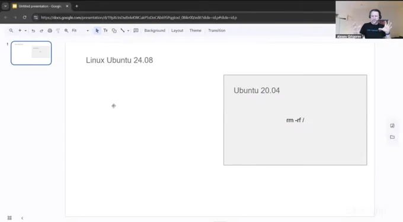Viewport: 403px width, 222px height.
Task: Expand line type dropdown arrow
Action: (x=128, y=31)
